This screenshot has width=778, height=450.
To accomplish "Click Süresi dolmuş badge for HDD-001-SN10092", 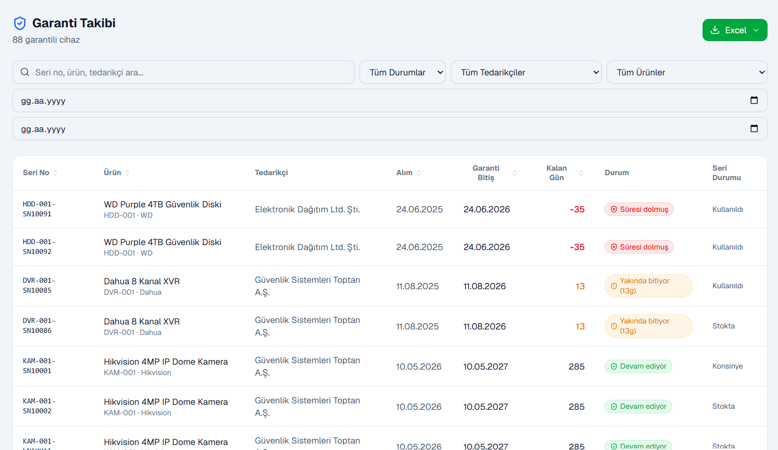I will coord(639,247).
